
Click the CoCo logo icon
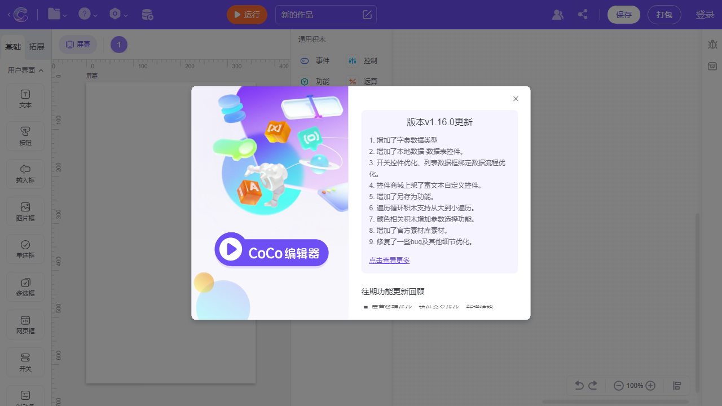[21, 15]
